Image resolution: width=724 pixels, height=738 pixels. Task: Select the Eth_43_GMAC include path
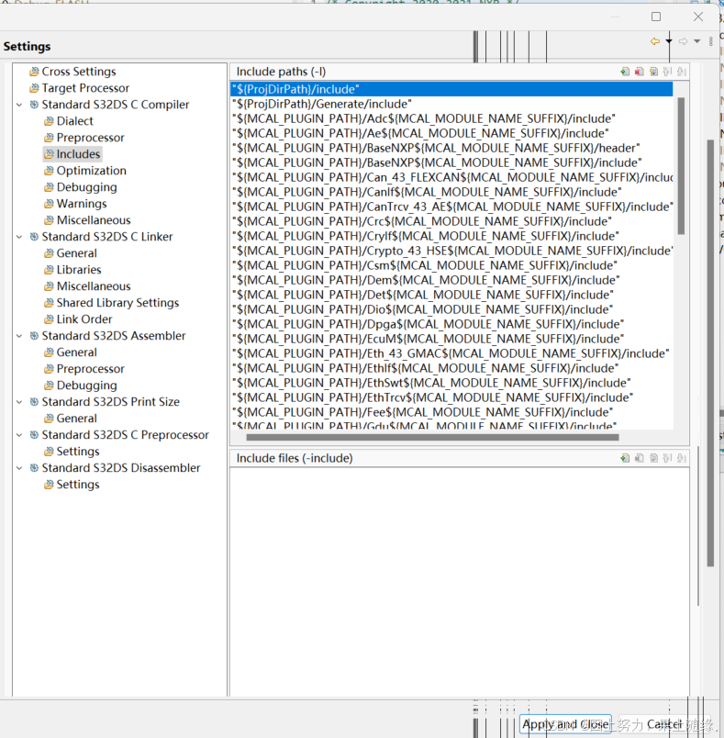click(x=451, y=353)
